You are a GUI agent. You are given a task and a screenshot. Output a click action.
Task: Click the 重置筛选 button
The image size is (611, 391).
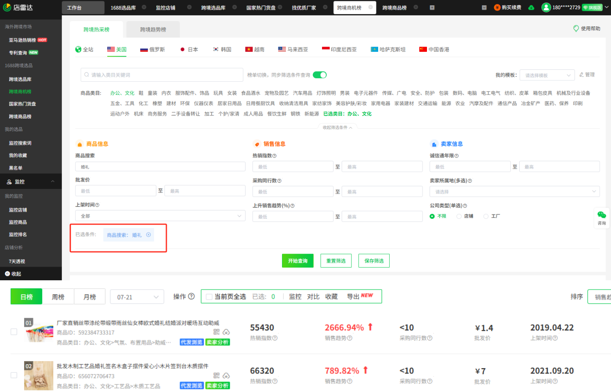click(336, 261)
